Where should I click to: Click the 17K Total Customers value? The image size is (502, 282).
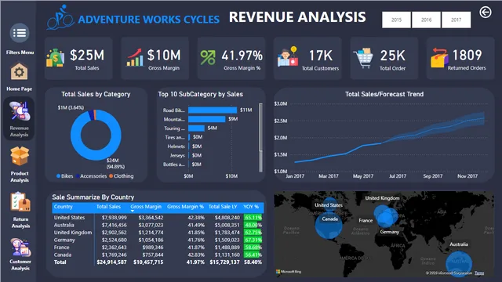(x=321, y=56)
